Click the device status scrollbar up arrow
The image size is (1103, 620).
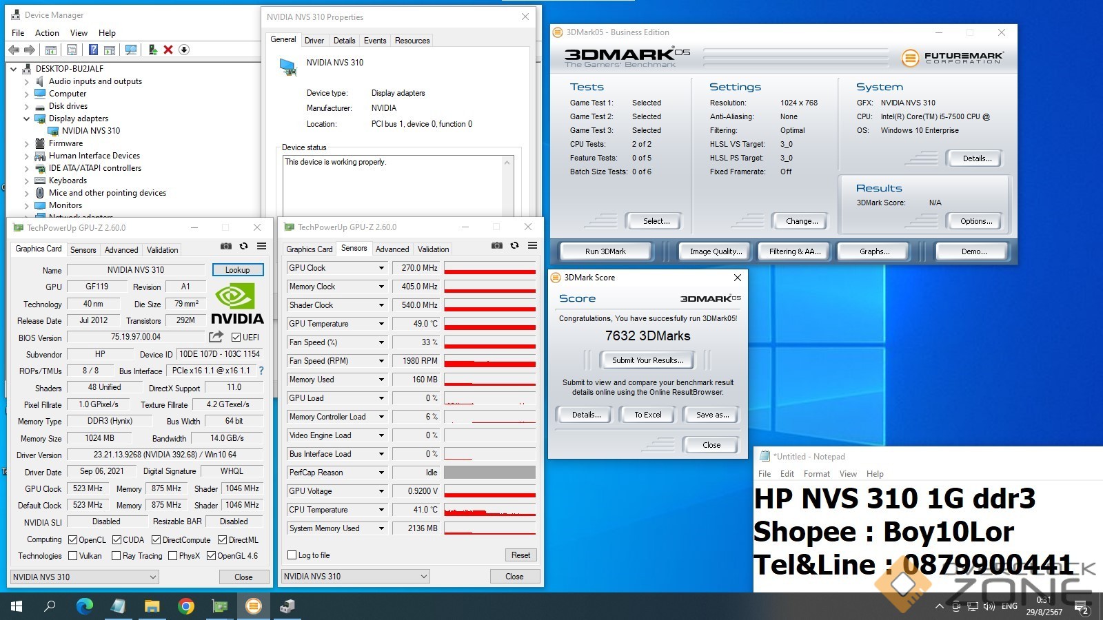point(508,163)
